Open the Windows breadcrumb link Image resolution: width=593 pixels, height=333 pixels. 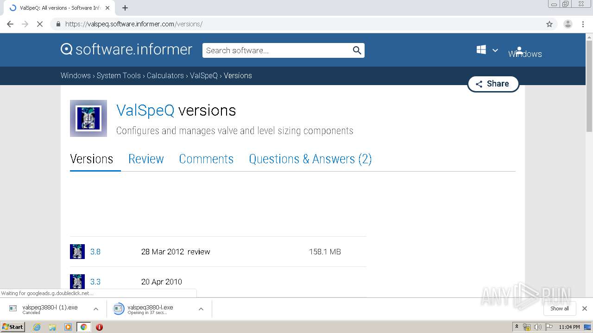pos(76,75)
